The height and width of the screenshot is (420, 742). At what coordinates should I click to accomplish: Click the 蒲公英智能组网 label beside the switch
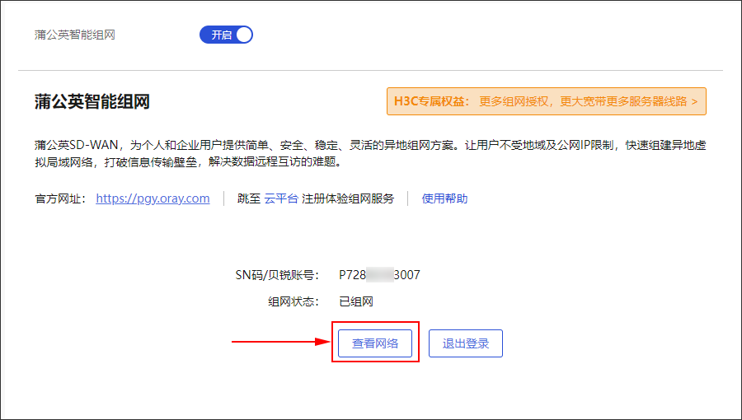pos(75,35)
